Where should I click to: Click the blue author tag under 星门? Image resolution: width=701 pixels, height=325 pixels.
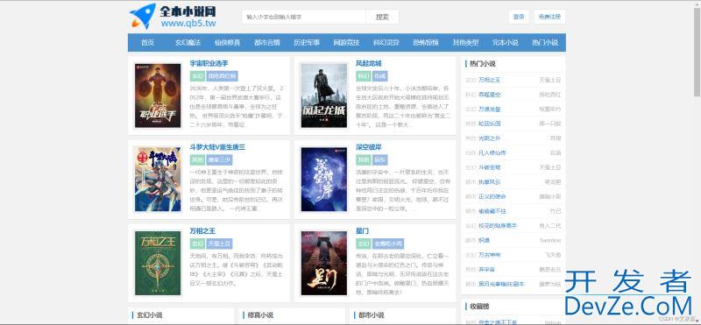tap(388, 244)
